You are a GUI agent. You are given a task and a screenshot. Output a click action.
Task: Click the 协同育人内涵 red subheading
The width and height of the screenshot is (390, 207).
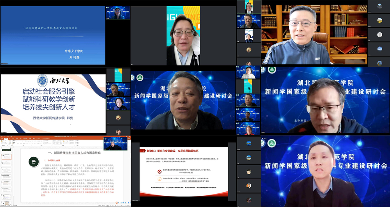pos(53,160)
